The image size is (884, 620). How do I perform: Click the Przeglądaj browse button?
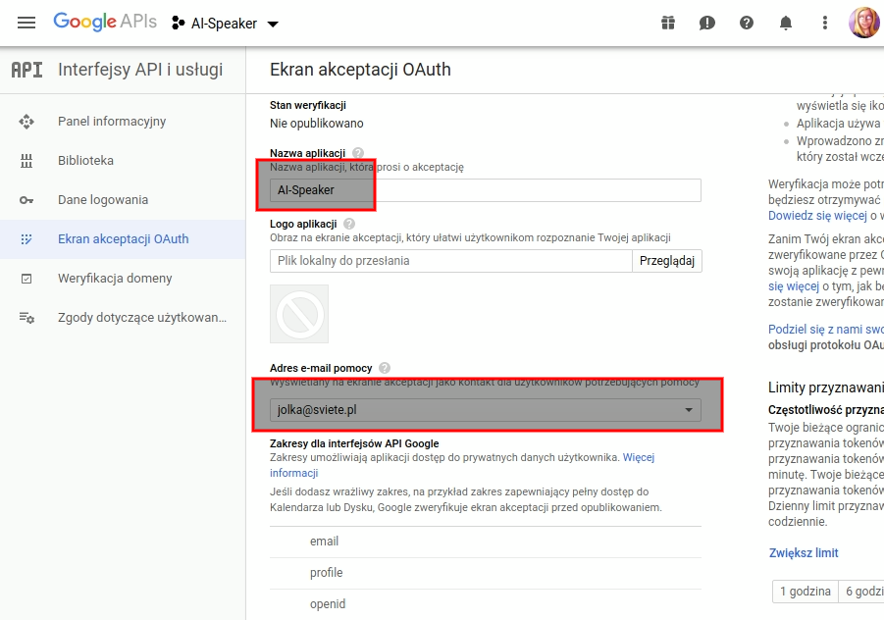[667, 261]
